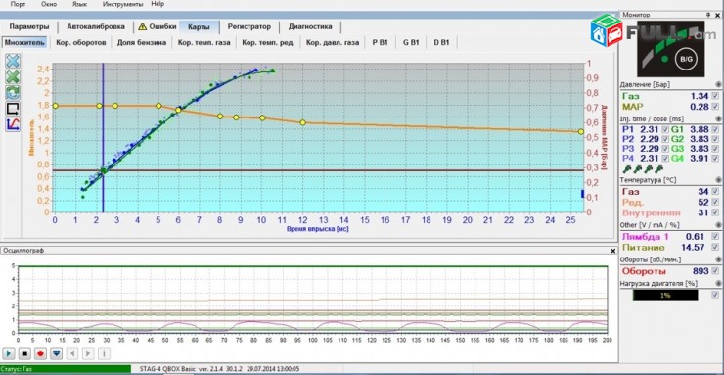Open the Help menu
Viewport: 724px width, 375px height.
[x=158, y=4]
